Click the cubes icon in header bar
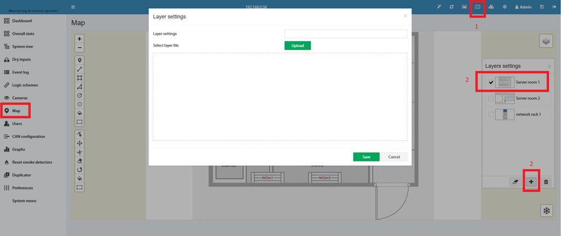The width and height of the screenshot is (561, 236). [491, 7]
